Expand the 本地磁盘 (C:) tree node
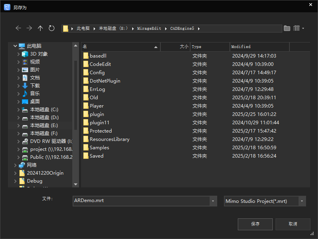Viewport: 318px width, 239px height. 18,110
